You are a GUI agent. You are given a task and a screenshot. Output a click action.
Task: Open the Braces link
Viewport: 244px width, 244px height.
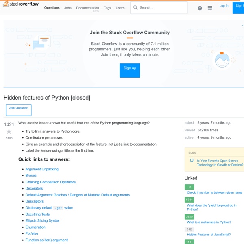31,176
